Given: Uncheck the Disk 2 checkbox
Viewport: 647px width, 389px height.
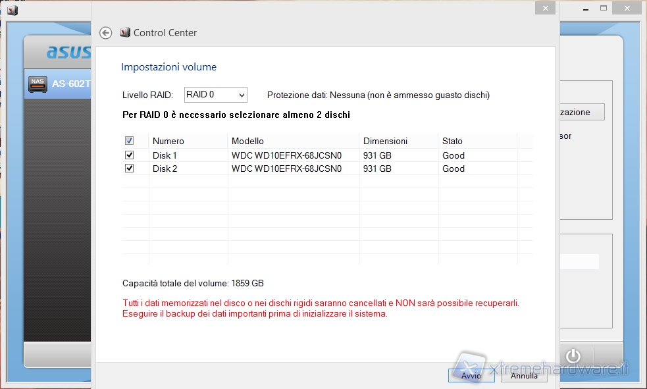Looking at the screenshot, I should tap(129, 169).
